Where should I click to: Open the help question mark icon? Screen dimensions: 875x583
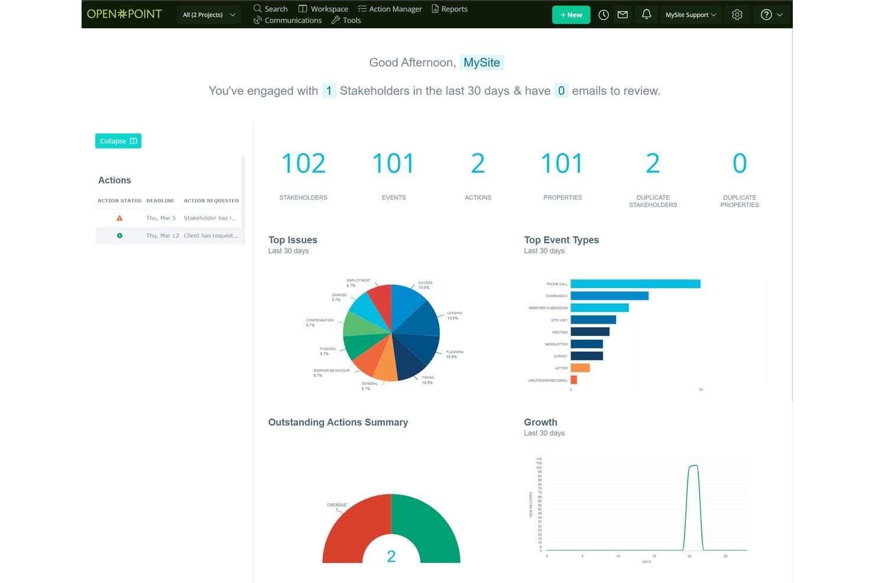pos(766,15)
